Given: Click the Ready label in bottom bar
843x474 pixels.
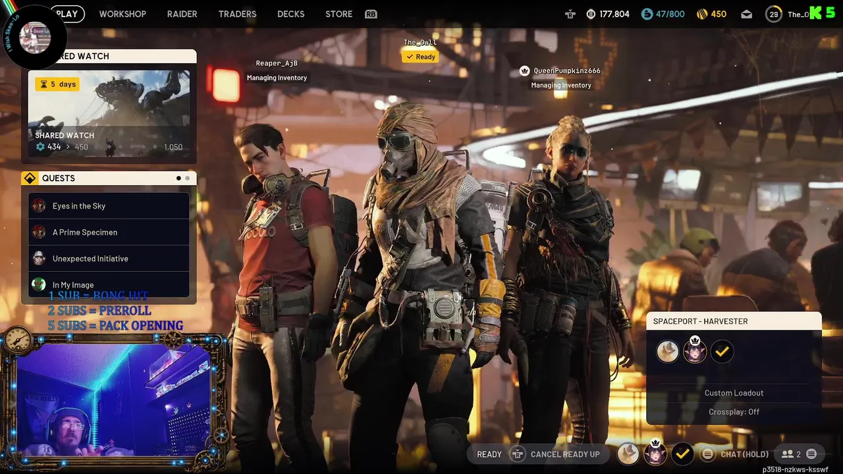Looking at the screenshot, I should tap(489, 454).
